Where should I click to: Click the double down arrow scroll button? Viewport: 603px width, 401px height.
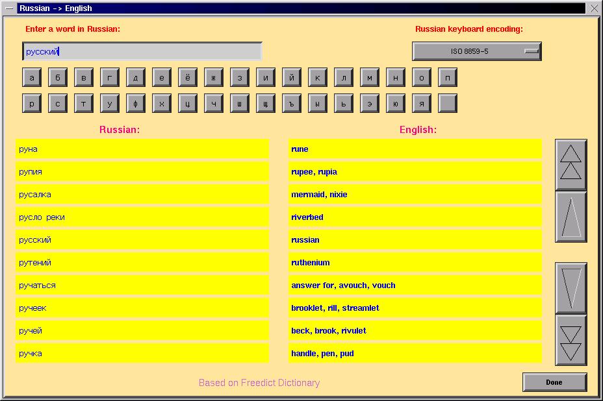coord(571,341)
